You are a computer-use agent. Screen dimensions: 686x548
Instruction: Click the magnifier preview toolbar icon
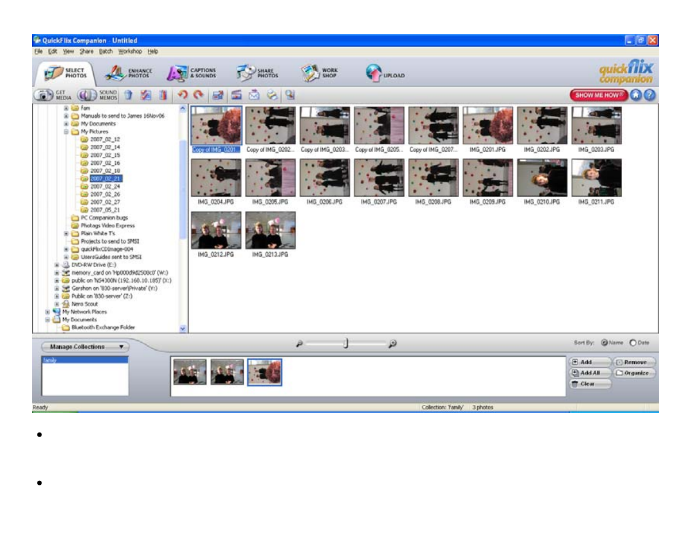pos(290,95)
